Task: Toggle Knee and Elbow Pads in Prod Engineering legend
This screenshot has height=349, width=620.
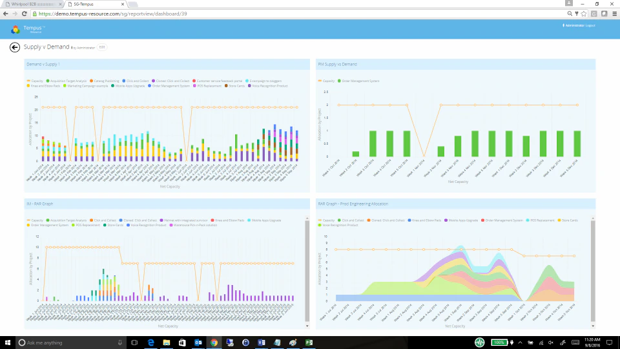Action: tap(424, 220)
